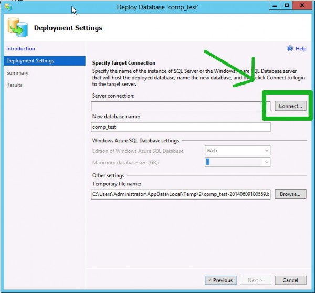Click the Help question mark icon
Image resolution: width=315 pixels, height=293 pixels.
click(x=290, y=48)
